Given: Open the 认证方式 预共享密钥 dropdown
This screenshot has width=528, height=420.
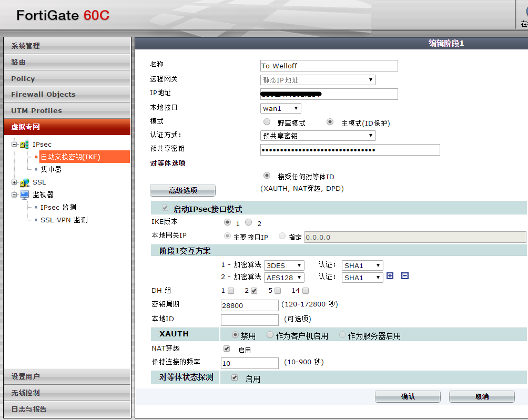Looking at the screenshot, I should click(x=318, y=136).
